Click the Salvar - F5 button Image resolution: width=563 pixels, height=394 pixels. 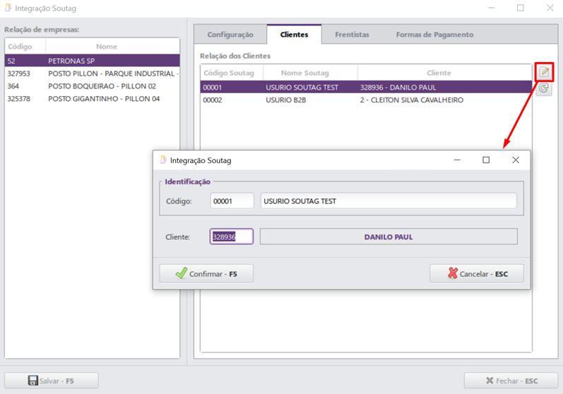(52, 381)
